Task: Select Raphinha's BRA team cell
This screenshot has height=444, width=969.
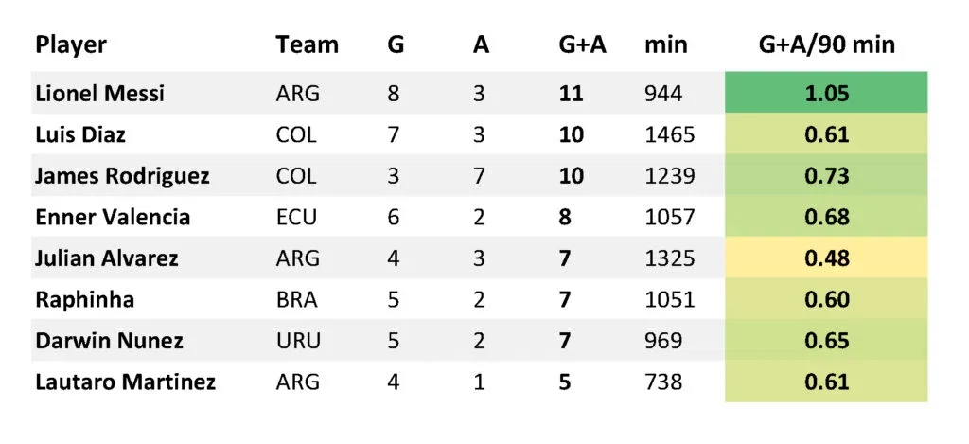Action: pyautogui.click(x=296, y=299)
